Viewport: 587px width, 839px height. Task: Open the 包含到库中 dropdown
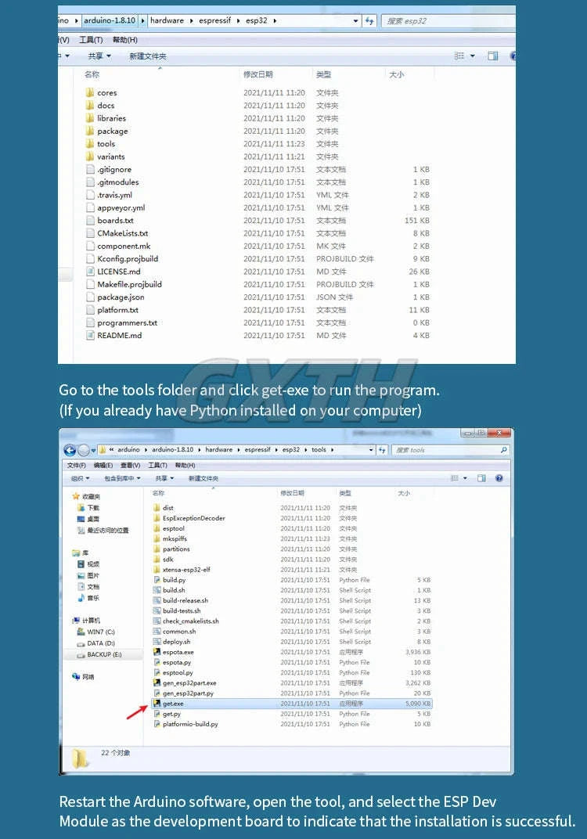122,478
